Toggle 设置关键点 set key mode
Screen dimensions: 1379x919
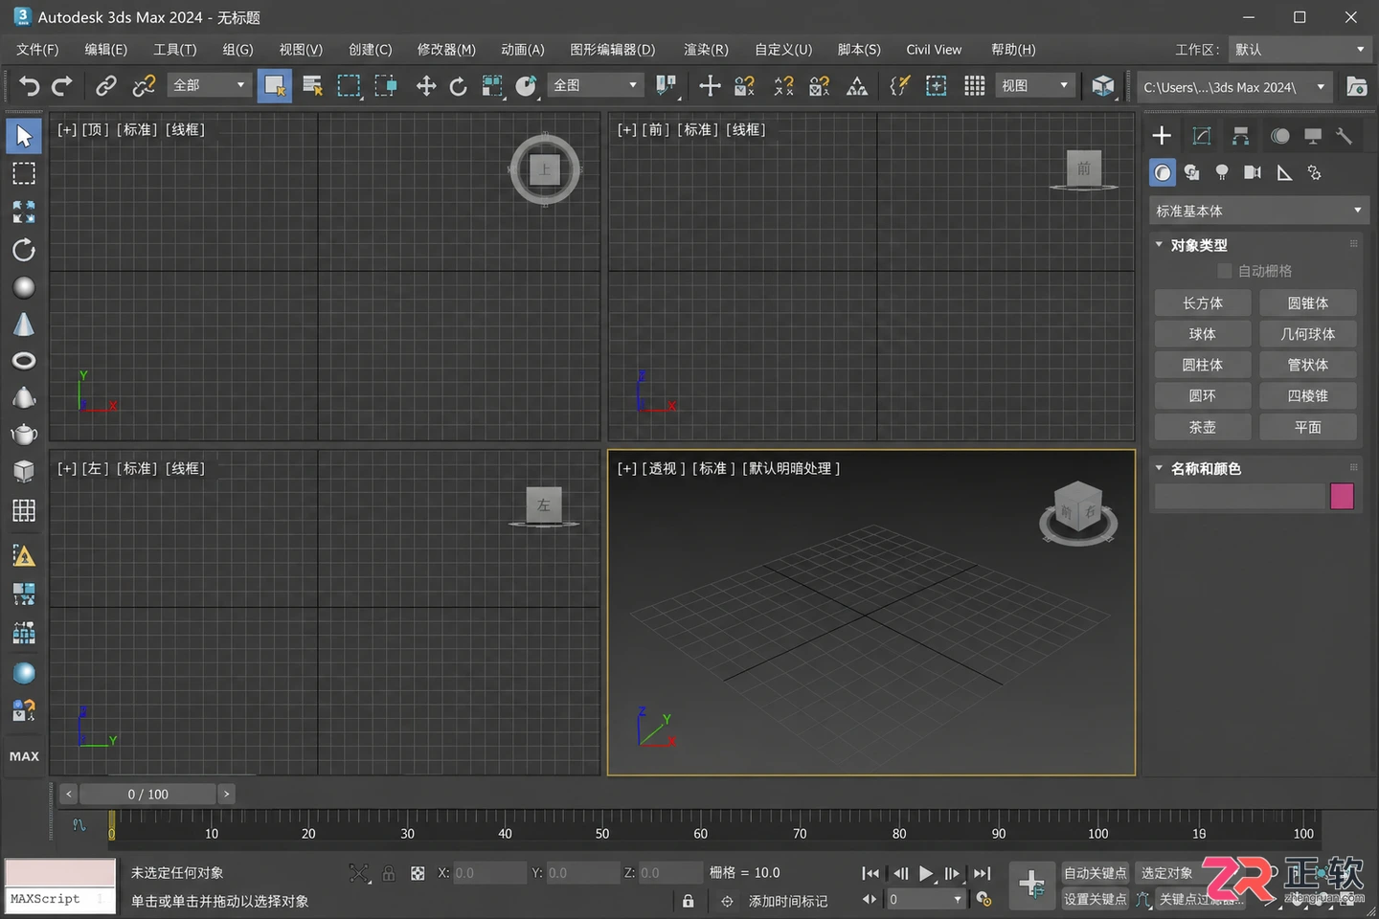pos(1095,899)
